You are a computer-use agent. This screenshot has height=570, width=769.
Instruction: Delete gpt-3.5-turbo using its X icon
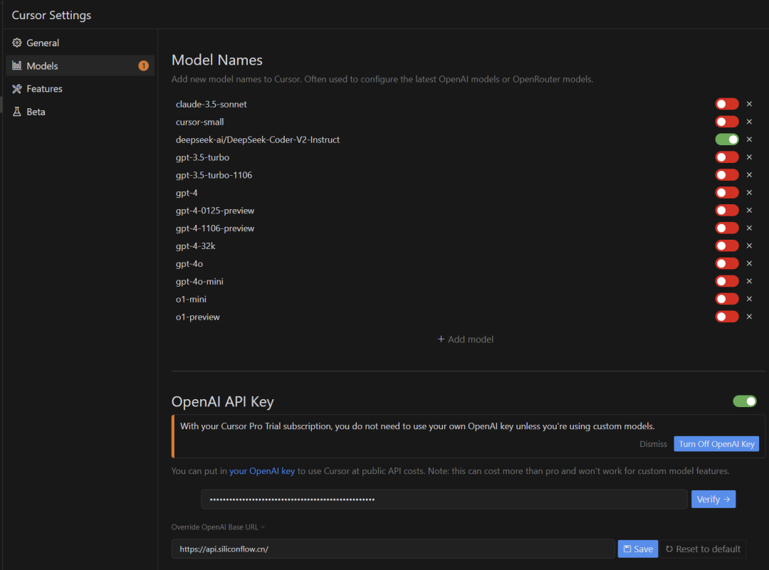[749, 157]
